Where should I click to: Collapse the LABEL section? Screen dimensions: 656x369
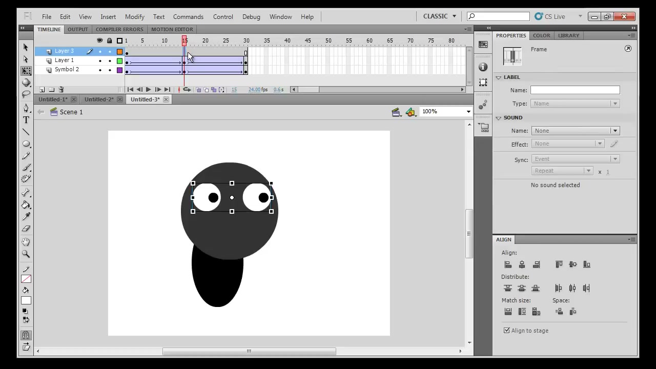click(x=498, y=77)
